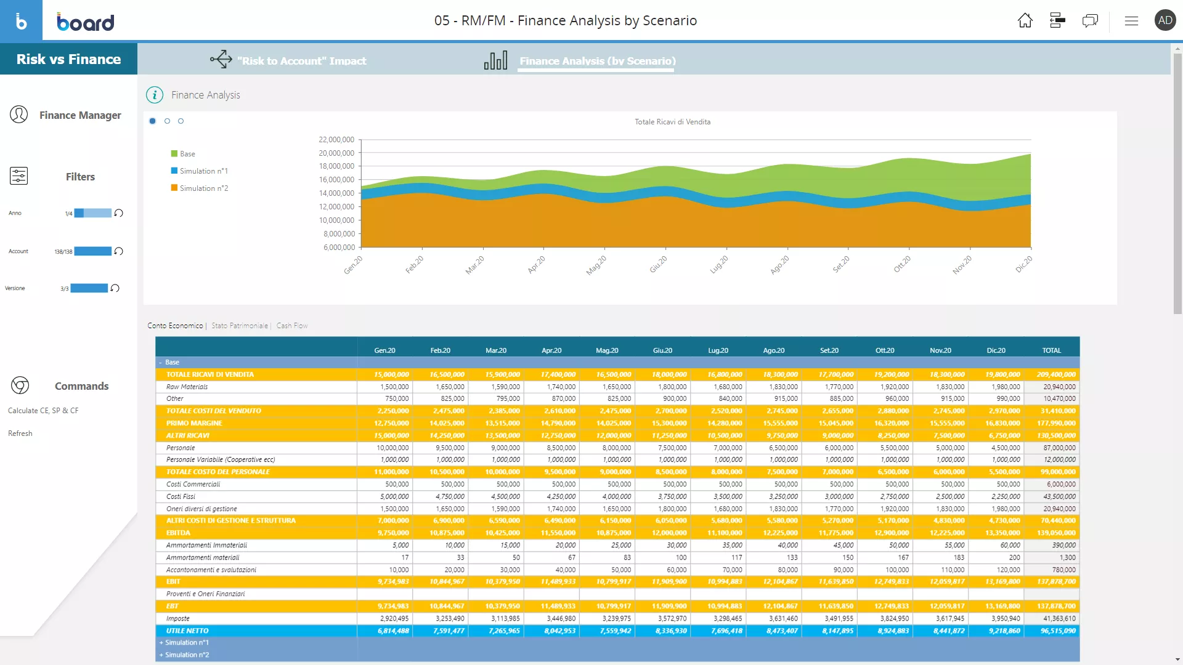This screenshot has width=1183, height=665.
Task: Open the AD user avatar
Action: (x=1165, y=20)
